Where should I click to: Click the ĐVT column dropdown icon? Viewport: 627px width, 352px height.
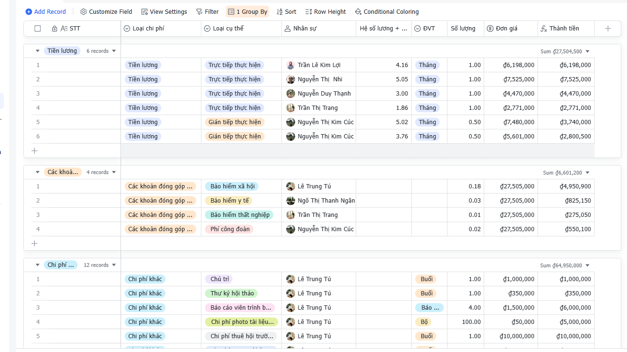pyautogui.click(x=418, y=29)
